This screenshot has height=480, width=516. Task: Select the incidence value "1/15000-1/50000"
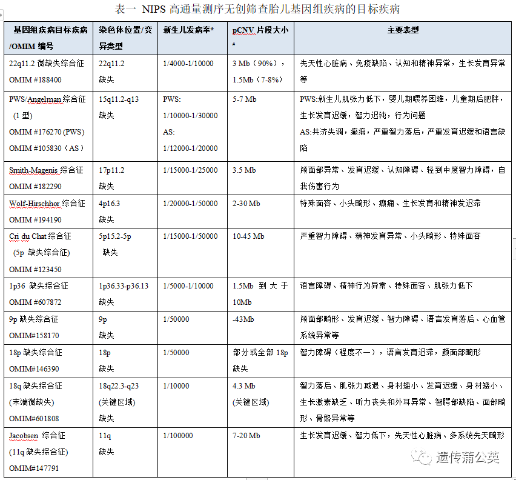[x=190, y=236]
